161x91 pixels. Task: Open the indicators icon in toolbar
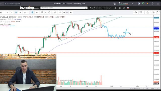(54, 12)
